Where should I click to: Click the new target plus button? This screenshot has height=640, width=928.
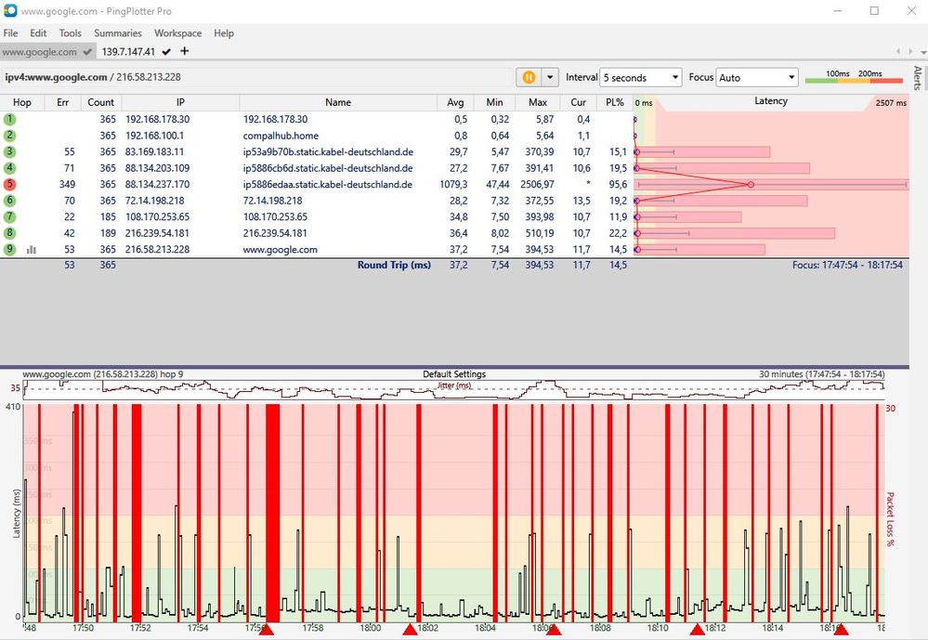tap(182, 52)
